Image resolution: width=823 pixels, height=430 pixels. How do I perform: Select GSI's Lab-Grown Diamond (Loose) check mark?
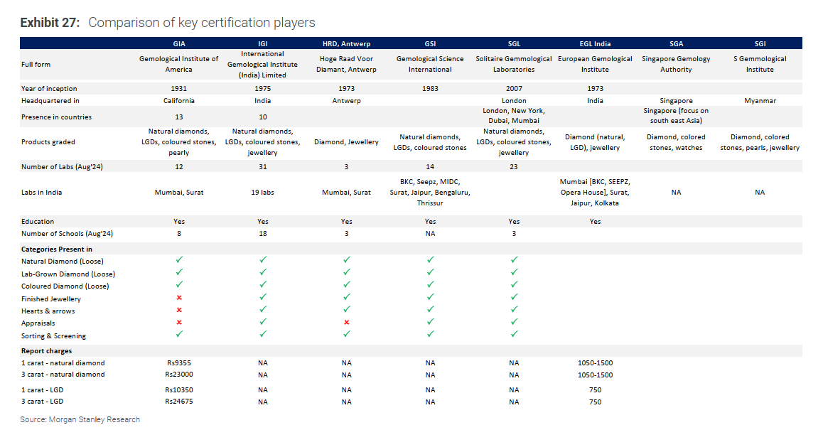[431, 272]
